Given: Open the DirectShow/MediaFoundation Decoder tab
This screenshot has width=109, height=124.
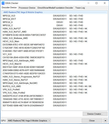Looking at the screenshot, I should tap(55, 8).
